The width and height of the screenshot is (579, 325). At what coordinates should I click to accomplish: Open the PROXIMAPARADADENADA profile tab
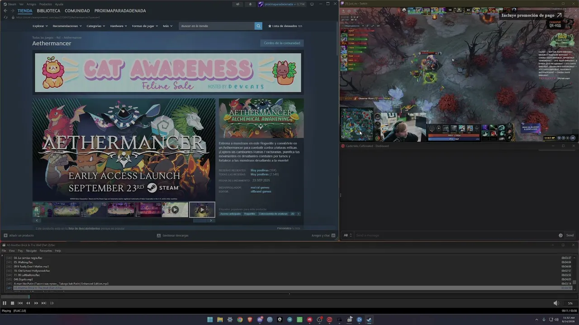[x=120, y=11]
